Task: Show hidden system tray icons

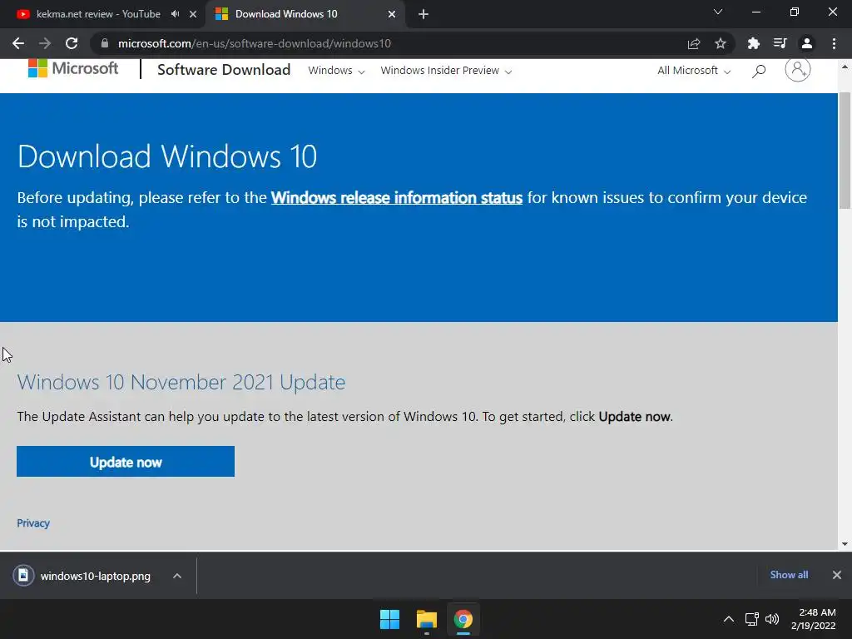Action: (x=729, y=619)
